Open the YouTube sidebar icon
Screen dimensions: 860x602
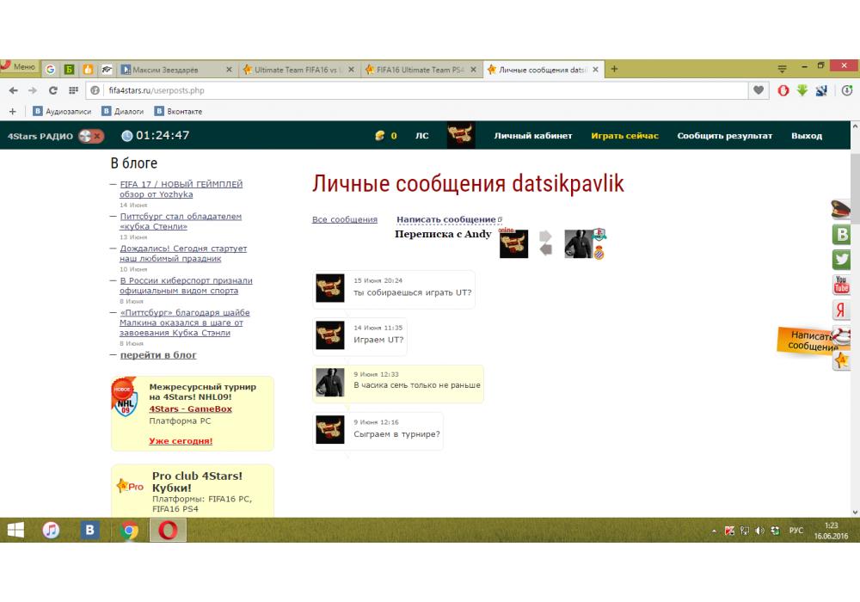tap(841, 285)
